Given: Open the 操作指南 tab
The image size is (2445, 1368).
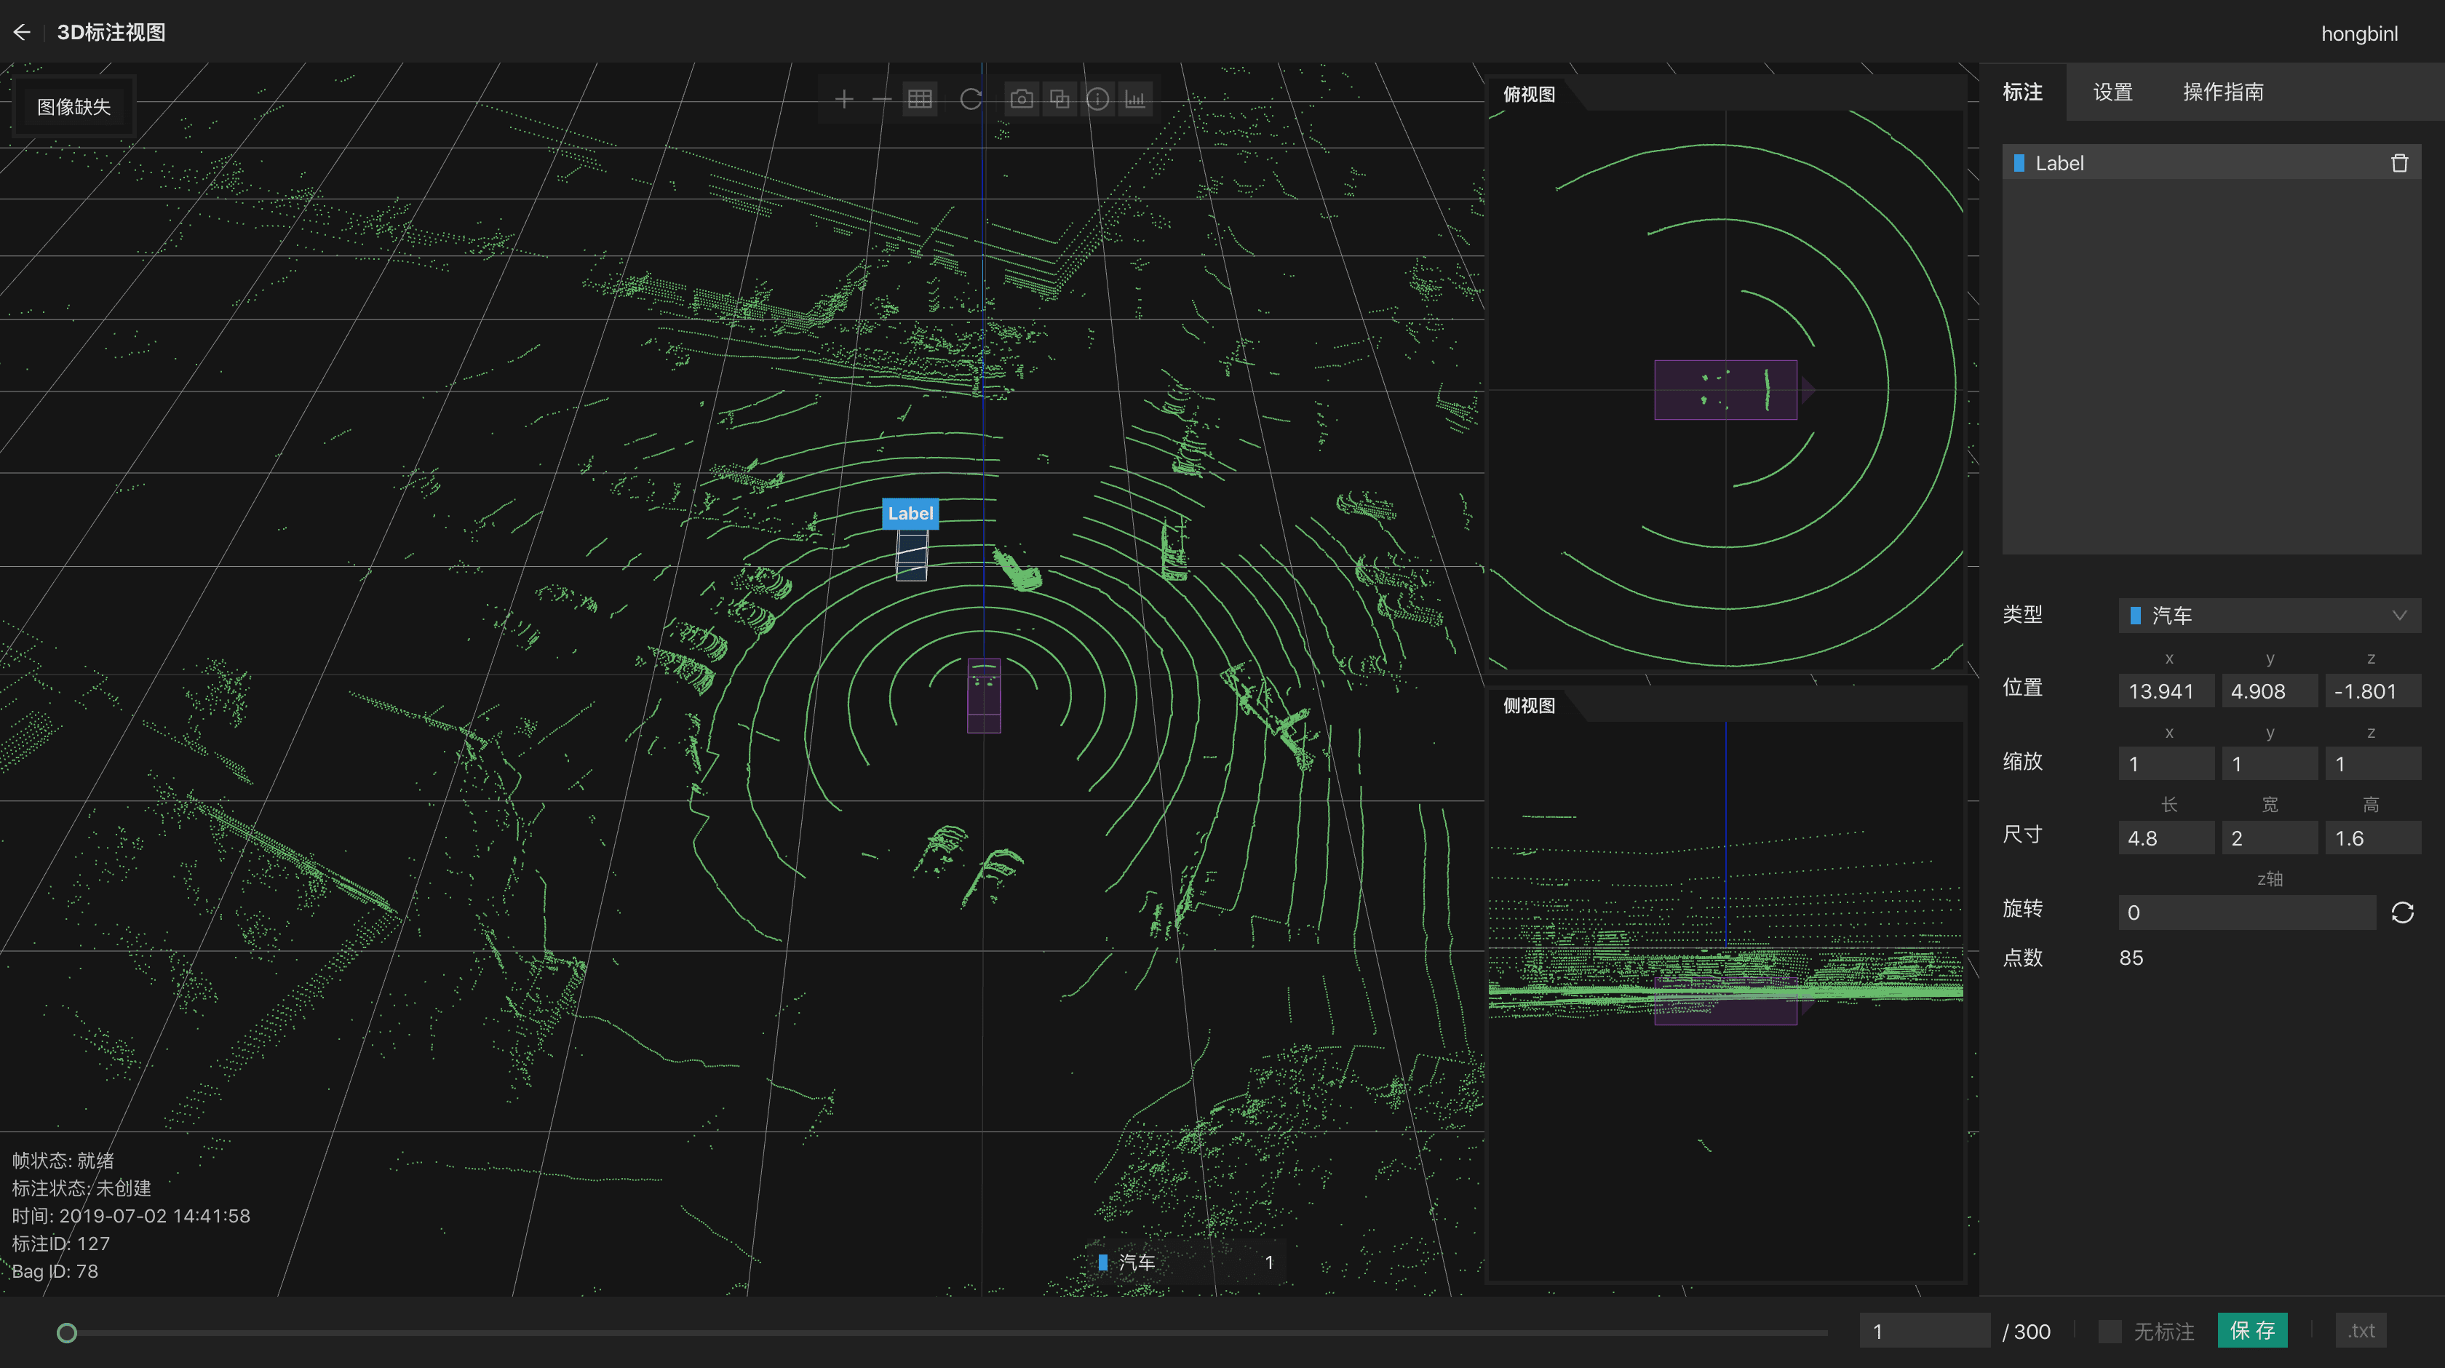Looking at the screenshot, I should point(2223,92).
